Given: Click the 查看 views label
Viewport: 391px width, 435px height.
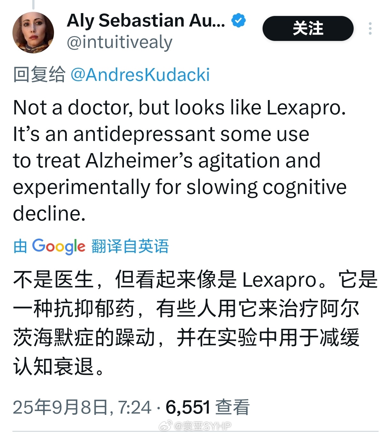Looking at the screenshot, I should [x=232, y=407].
